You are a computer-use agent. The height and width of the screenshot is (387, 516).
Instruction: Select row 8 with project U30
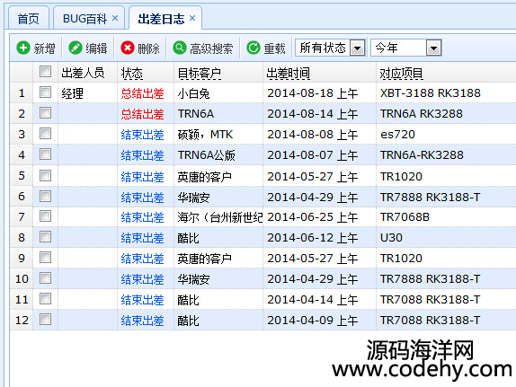coord(262,237)
